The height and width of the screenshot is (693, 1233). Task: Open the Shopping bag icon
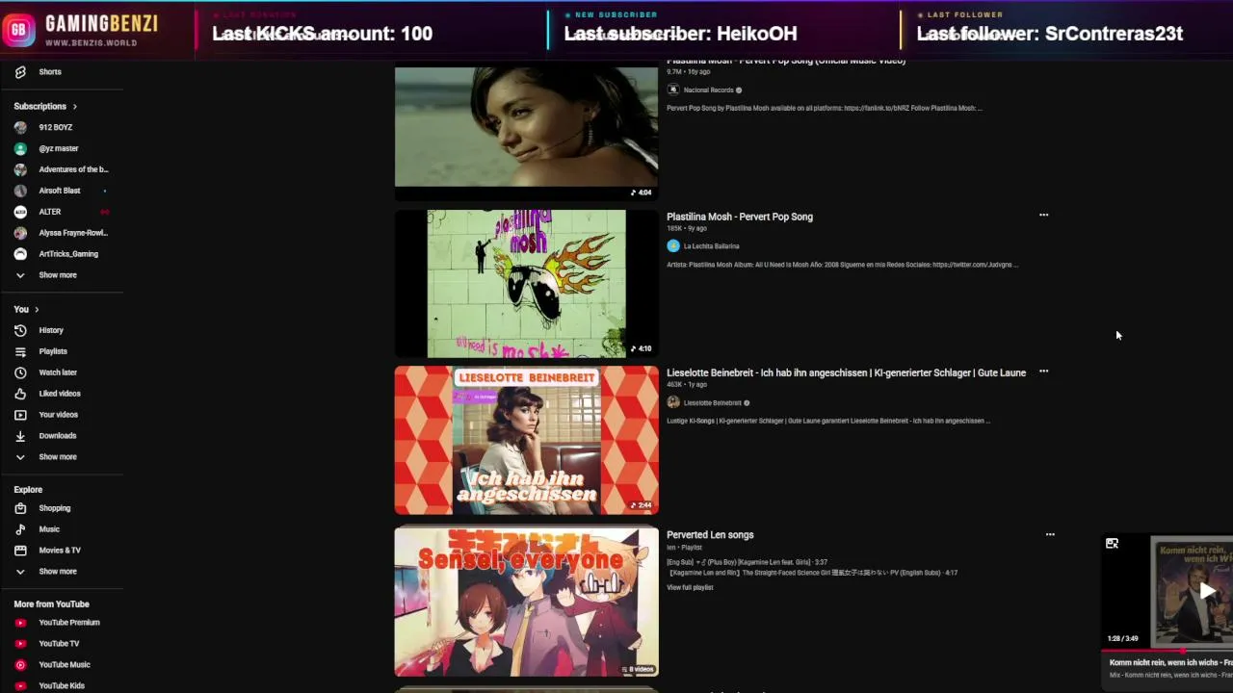20,508
